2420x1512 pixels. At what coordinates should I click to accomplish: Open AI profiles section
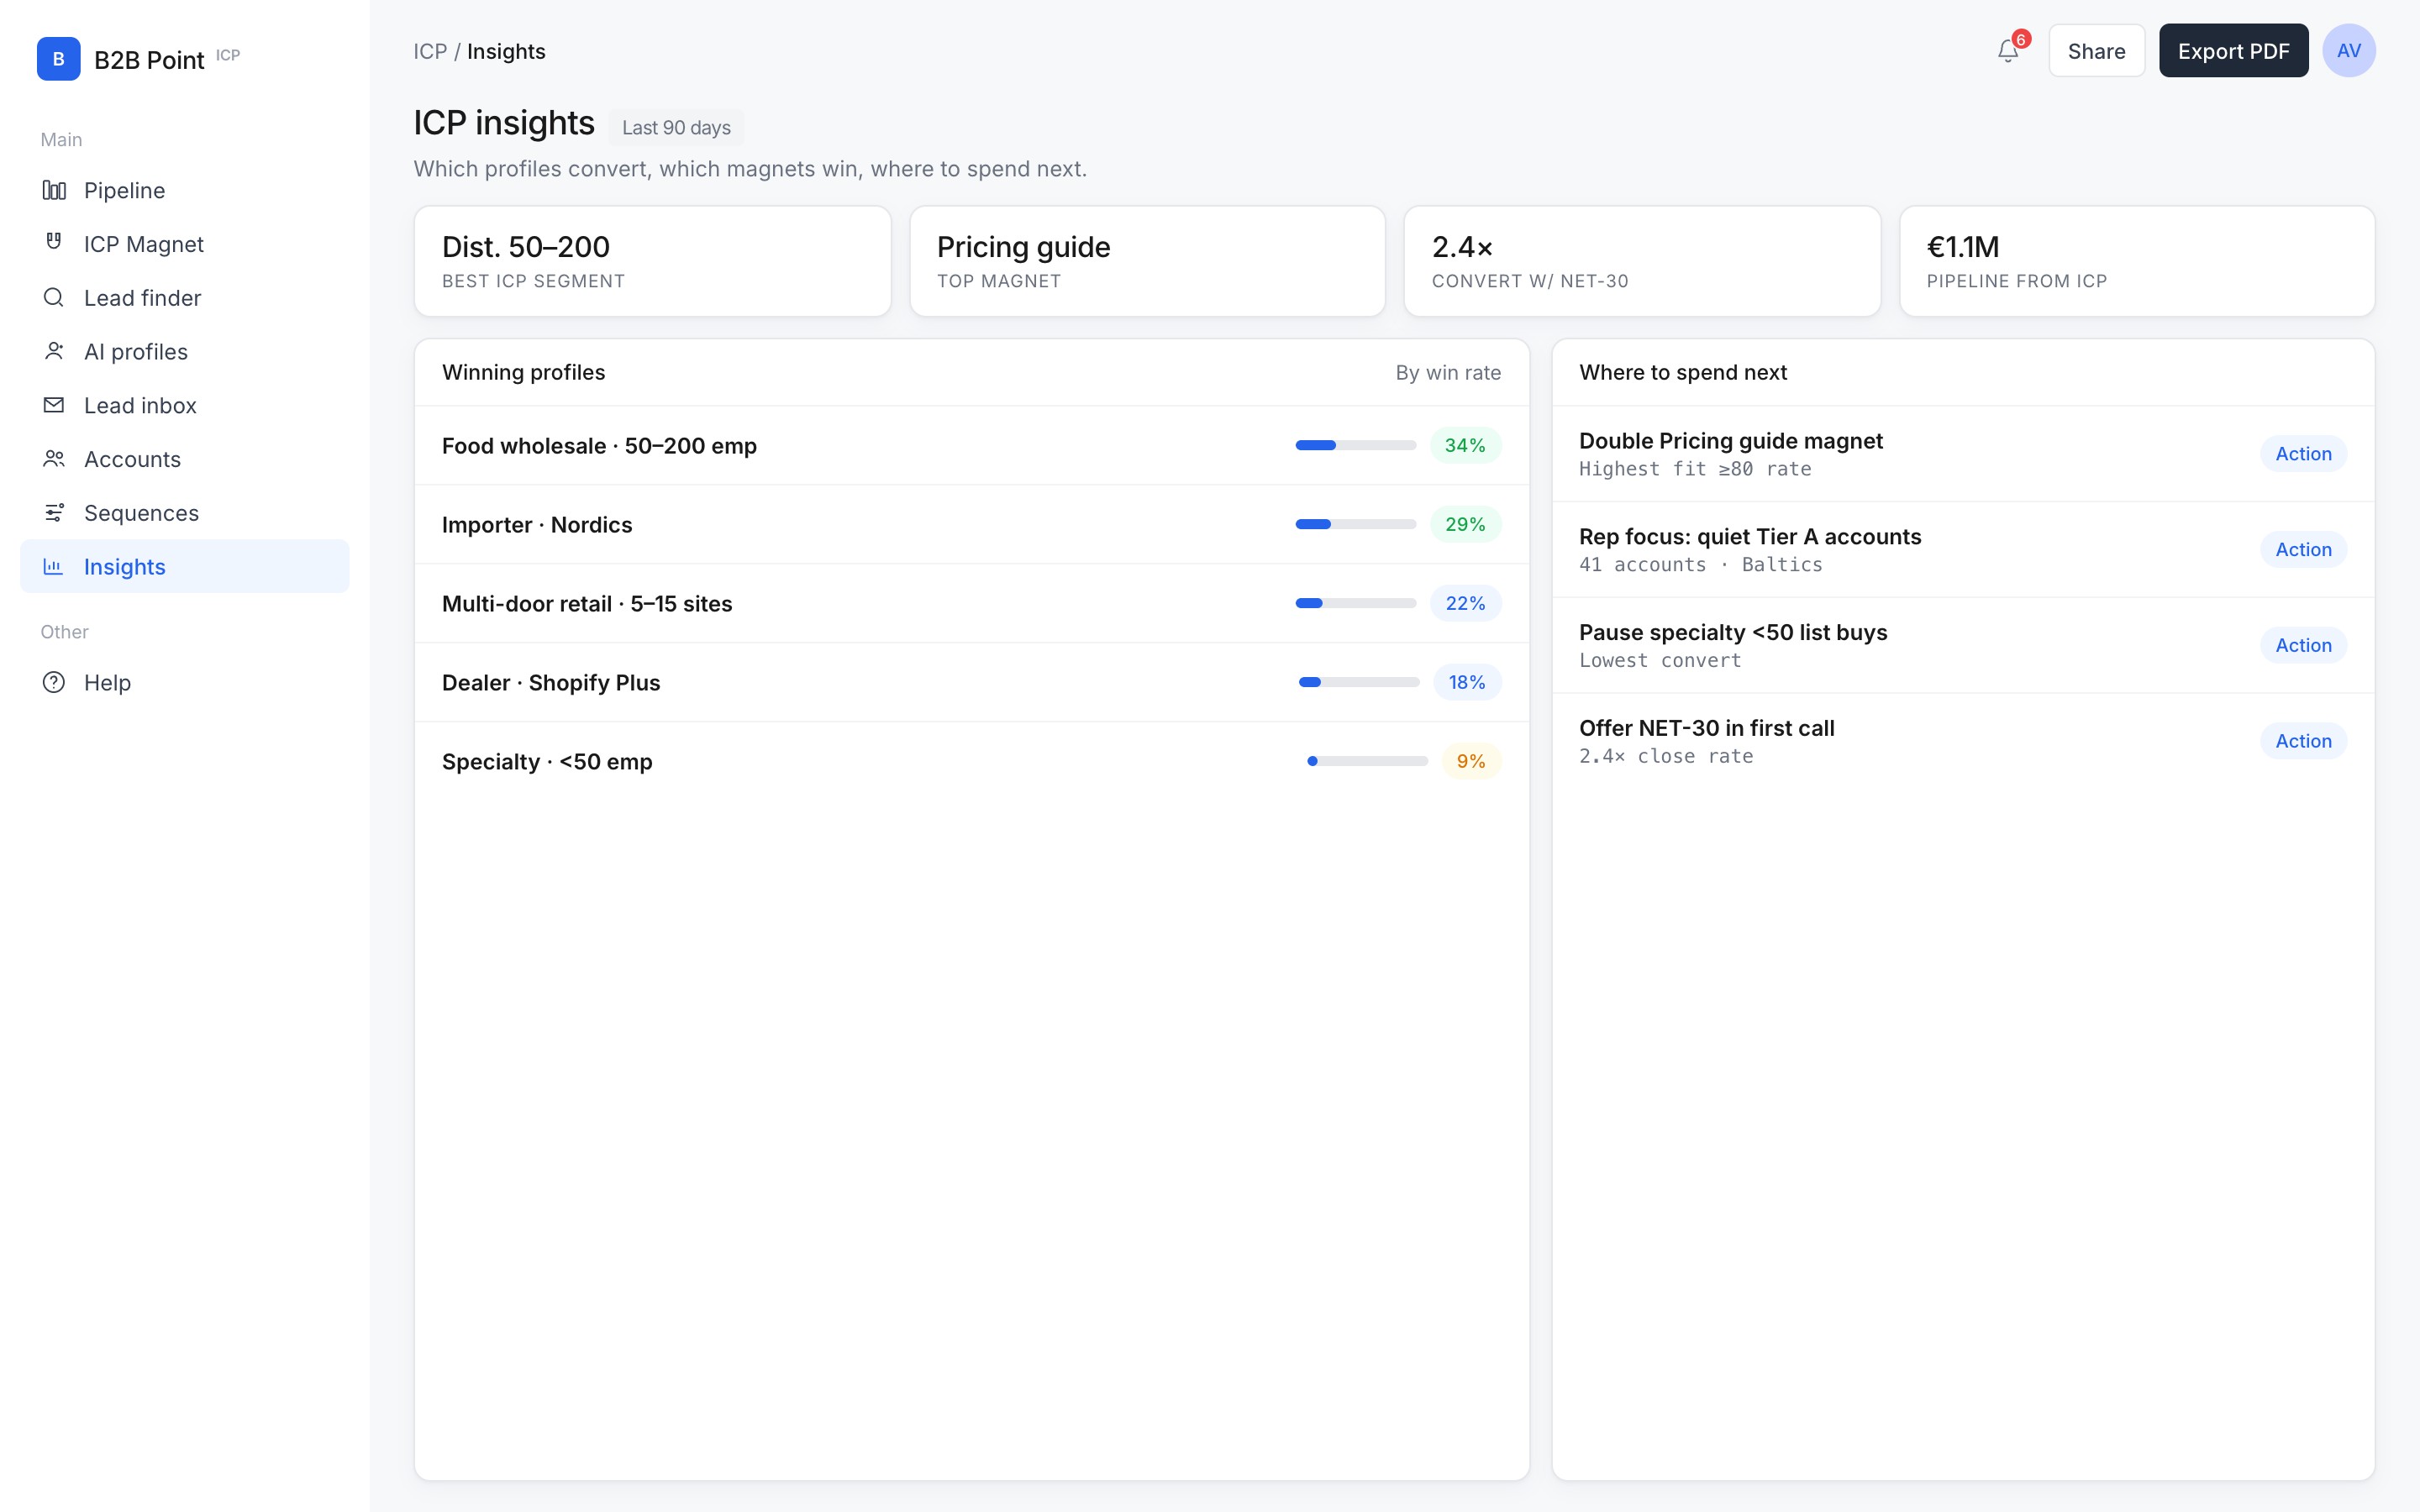click(x=185, y=352)
